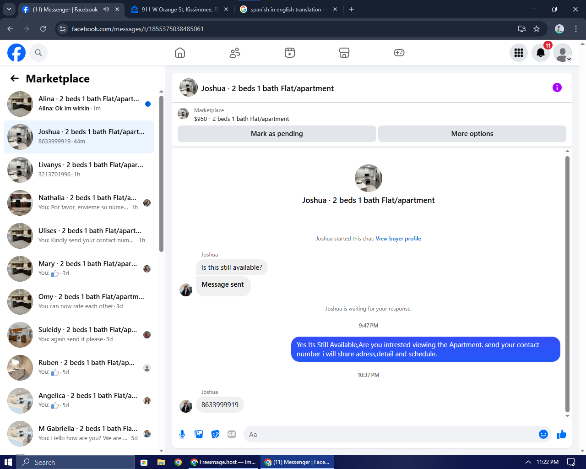Open Alina's conversation in the chat list
The height and width of the screenshot is (469, 586).
(79, 104)
